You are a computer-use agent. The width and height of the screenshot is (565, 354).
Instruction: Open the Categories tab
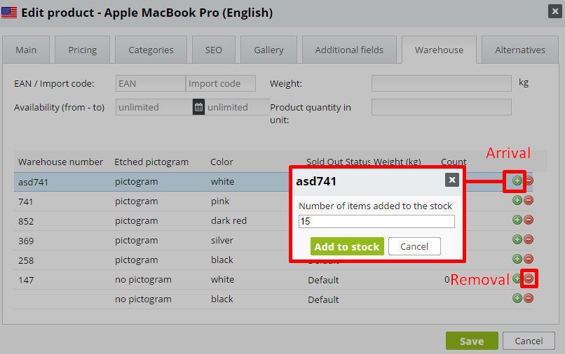pos(151,50)
